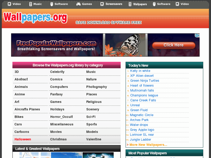Image resolution: width=211 pixels, height=158 pixels.
Task: Open the 3D category
Action: [x=17, y=72]
